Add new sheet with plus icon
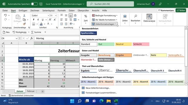The width and height of the screenshot is (188, 105). (x=43, y=91)
